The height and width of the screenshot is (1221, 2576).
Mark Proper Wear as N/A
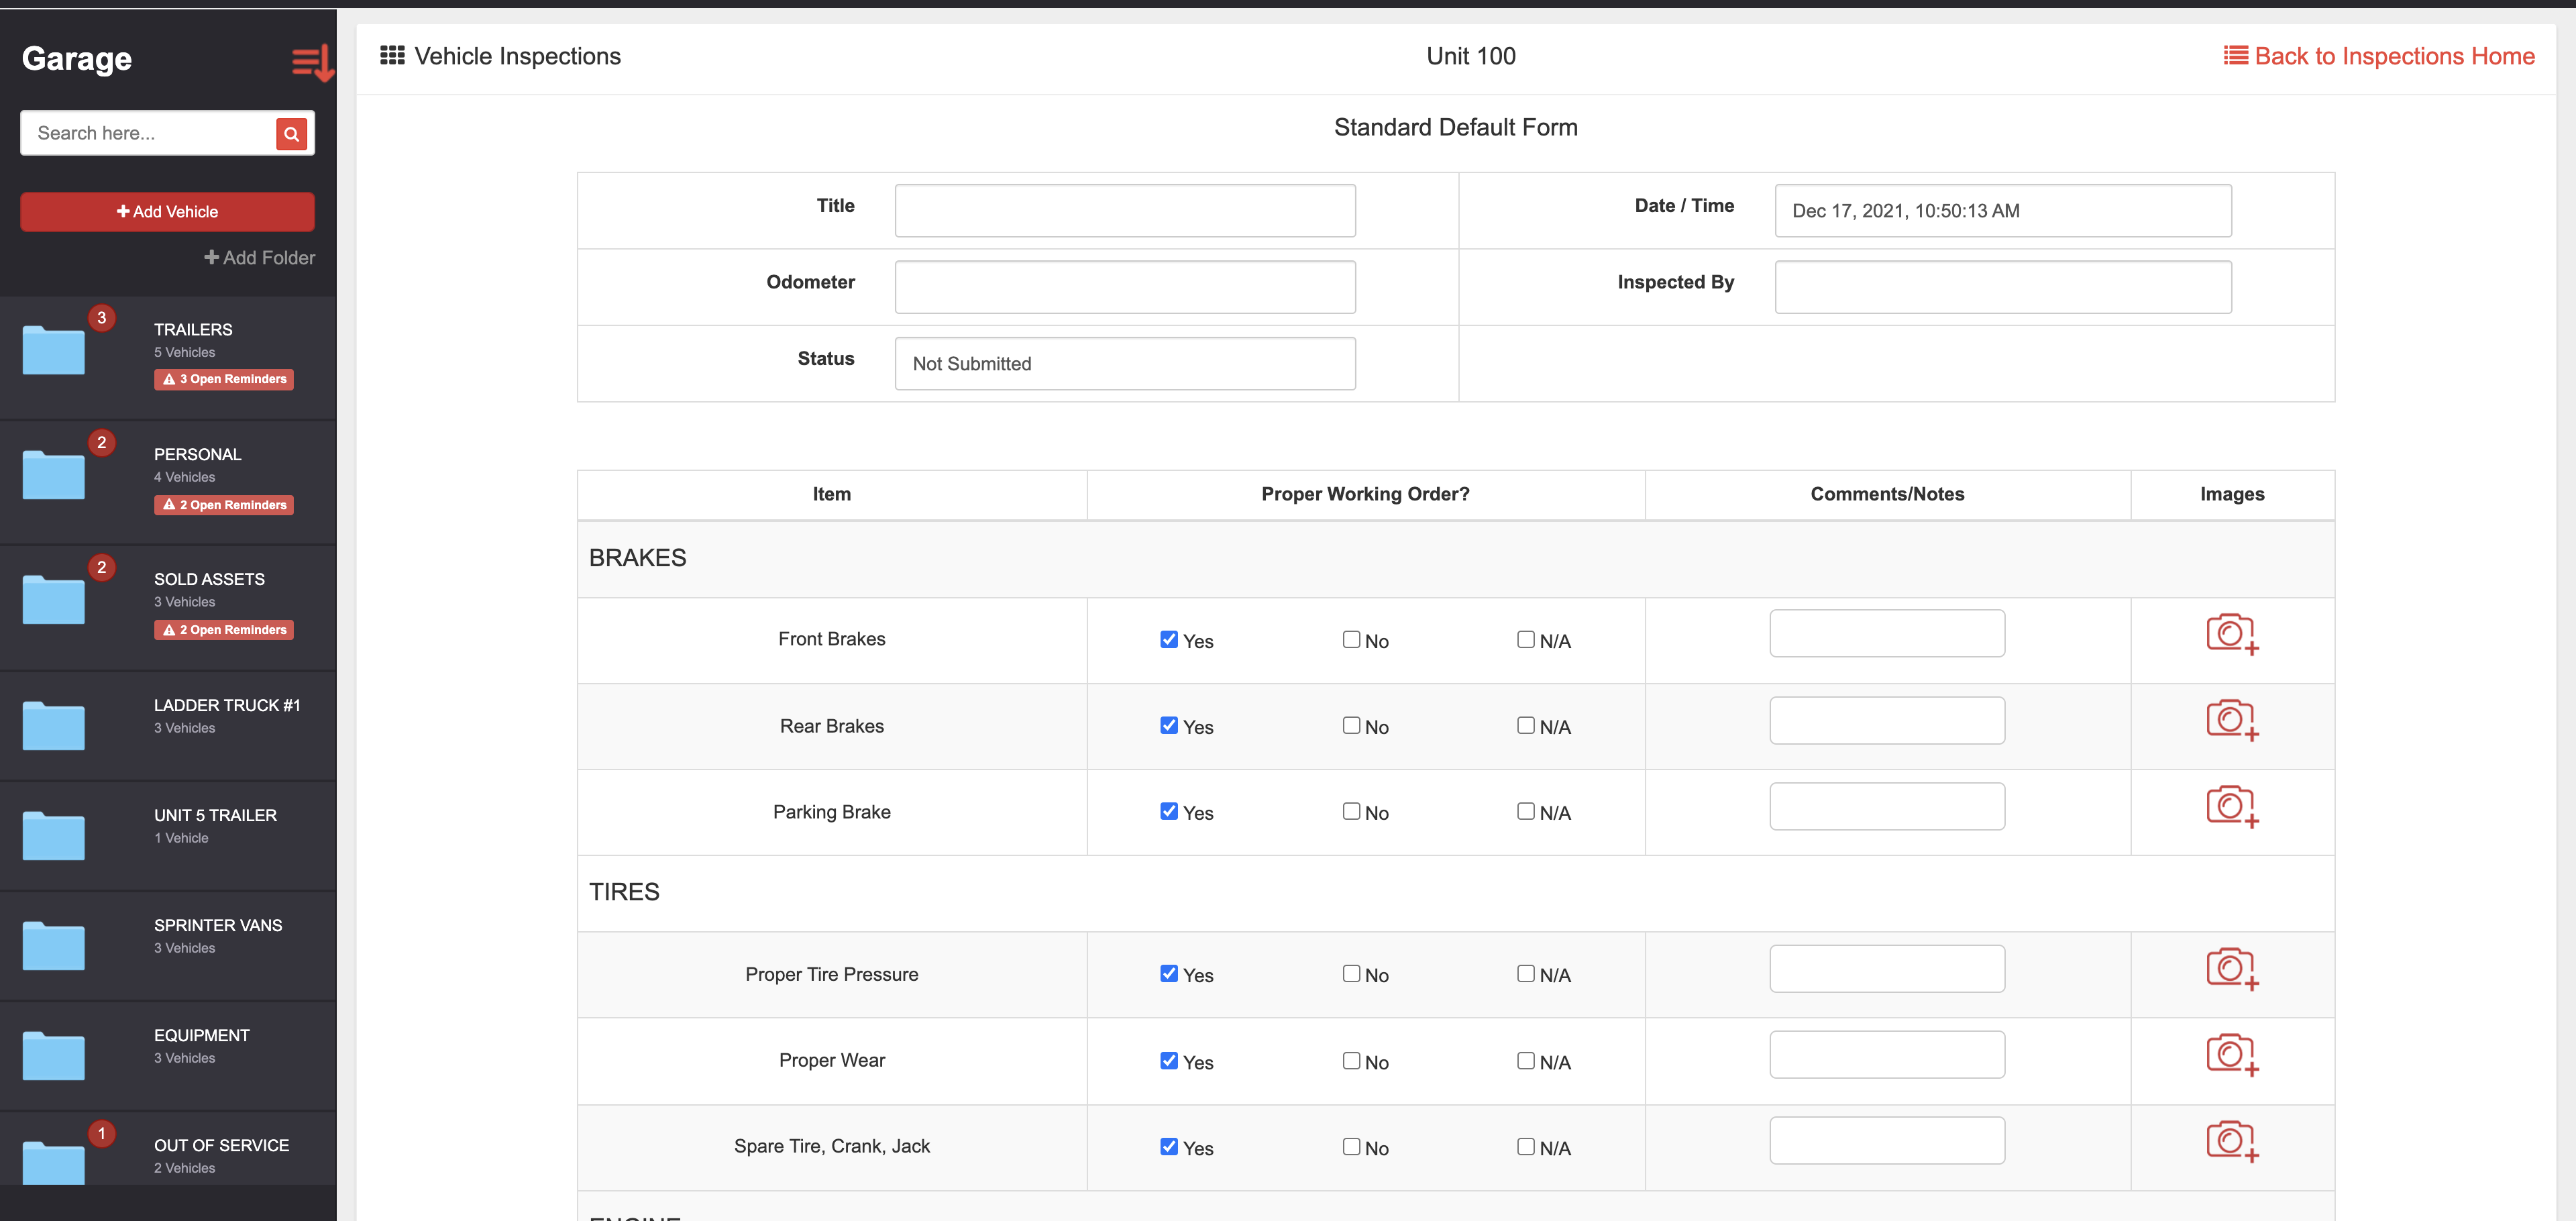pos(1526,1061)
